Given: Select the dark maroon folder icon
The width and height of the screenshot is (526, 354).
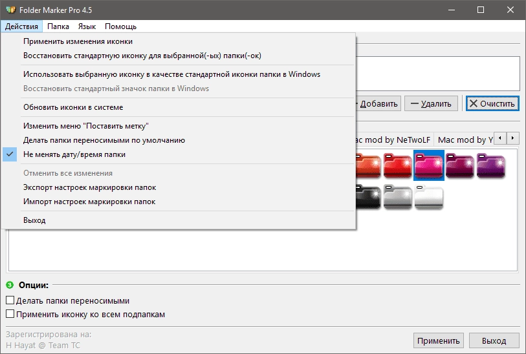Looking at the screenshot, I should 459,165.
